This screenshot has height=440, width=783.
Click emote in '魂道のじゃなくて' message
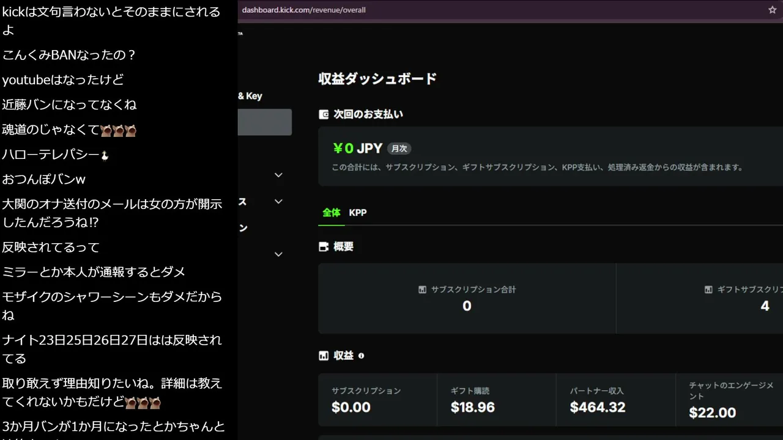[118, 130]
